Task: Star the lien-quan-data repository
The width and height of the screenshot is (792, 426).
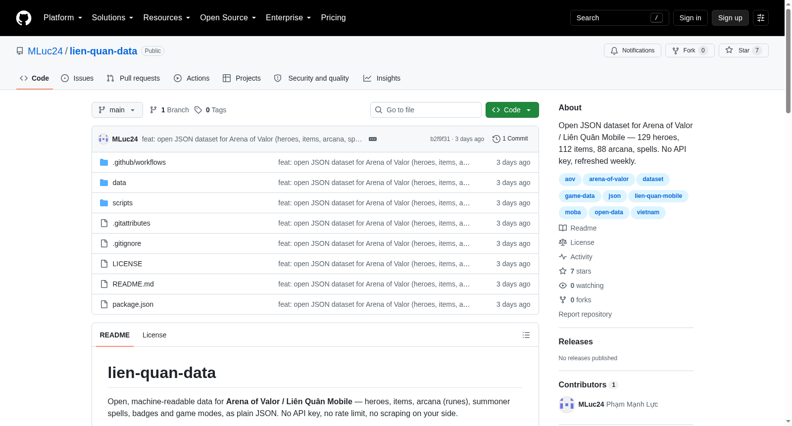Action: tap(743, 50)
